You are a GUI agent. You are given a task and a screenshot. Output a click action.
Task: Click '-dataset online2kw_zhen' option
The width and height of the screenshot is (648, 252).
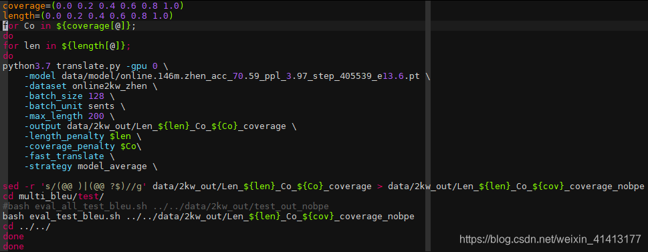pos(91,86)
